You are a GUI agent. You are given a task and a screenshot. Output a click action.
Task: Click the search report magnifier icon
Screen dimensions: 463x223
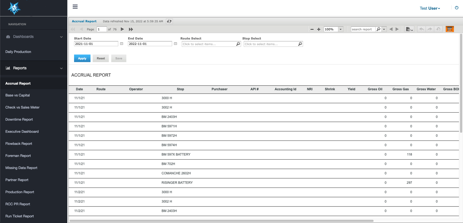click(378, 29)
